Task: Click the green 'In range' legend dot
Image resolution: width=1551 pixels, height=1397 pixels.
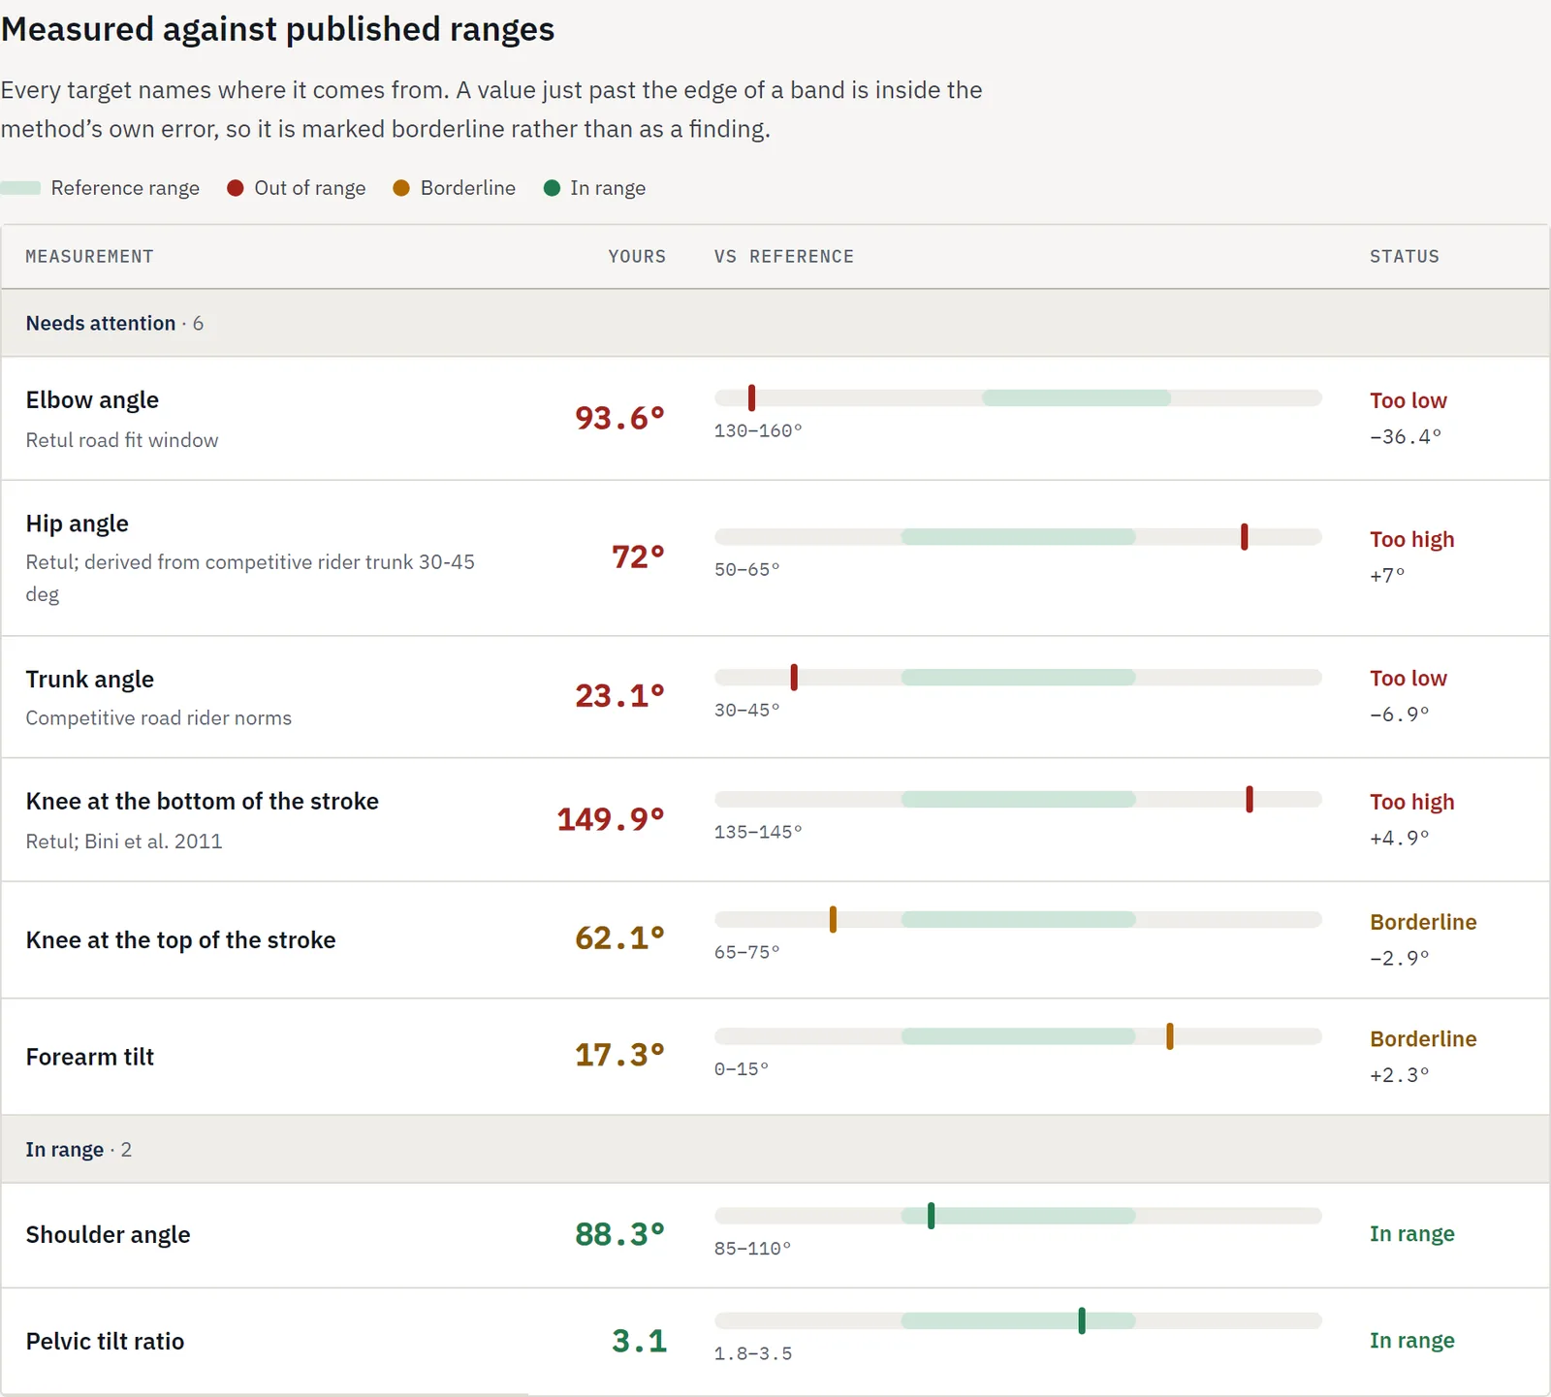Action: (552, 188)
